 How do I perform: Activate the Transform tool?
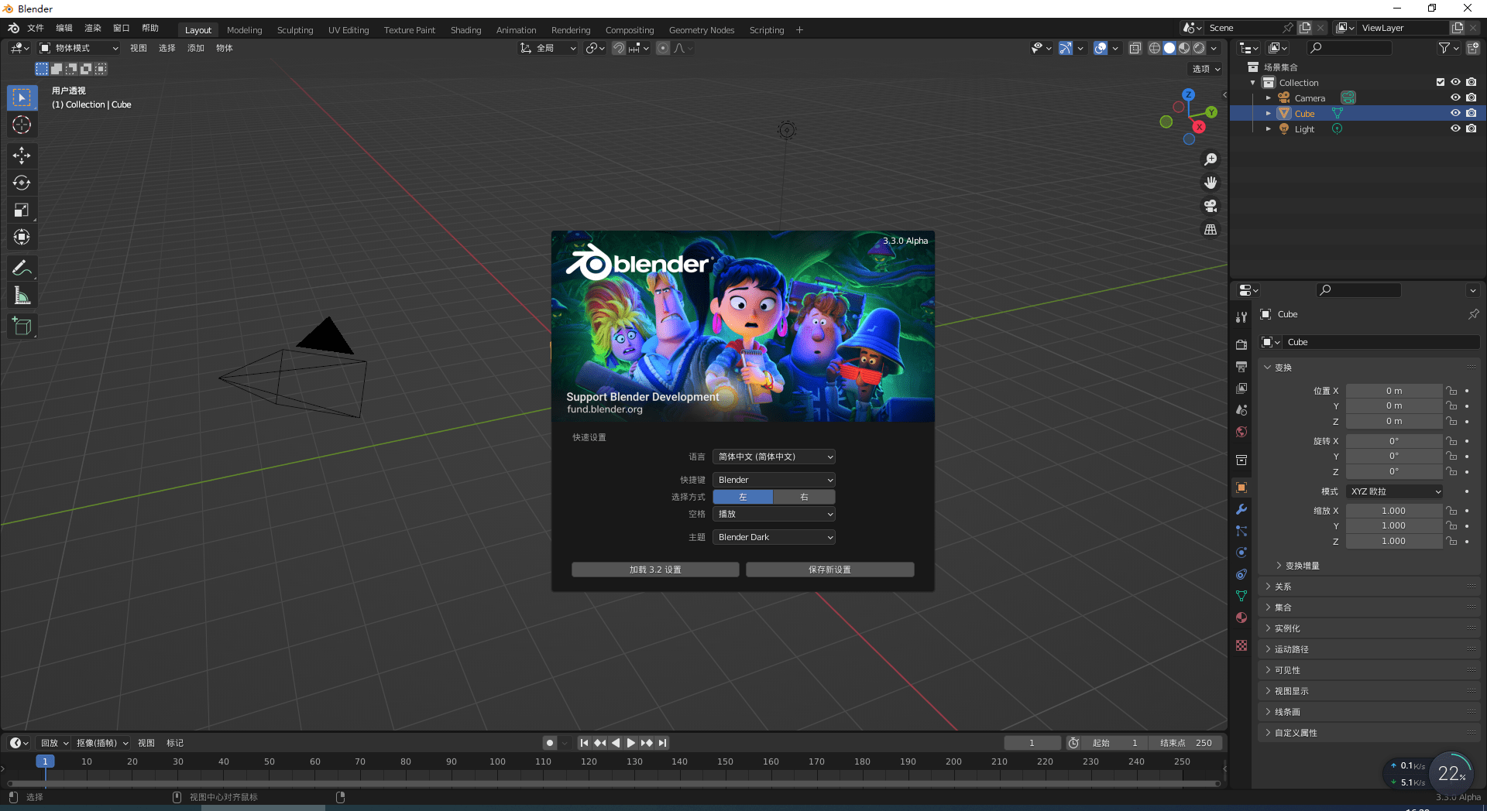click(22, 237)
